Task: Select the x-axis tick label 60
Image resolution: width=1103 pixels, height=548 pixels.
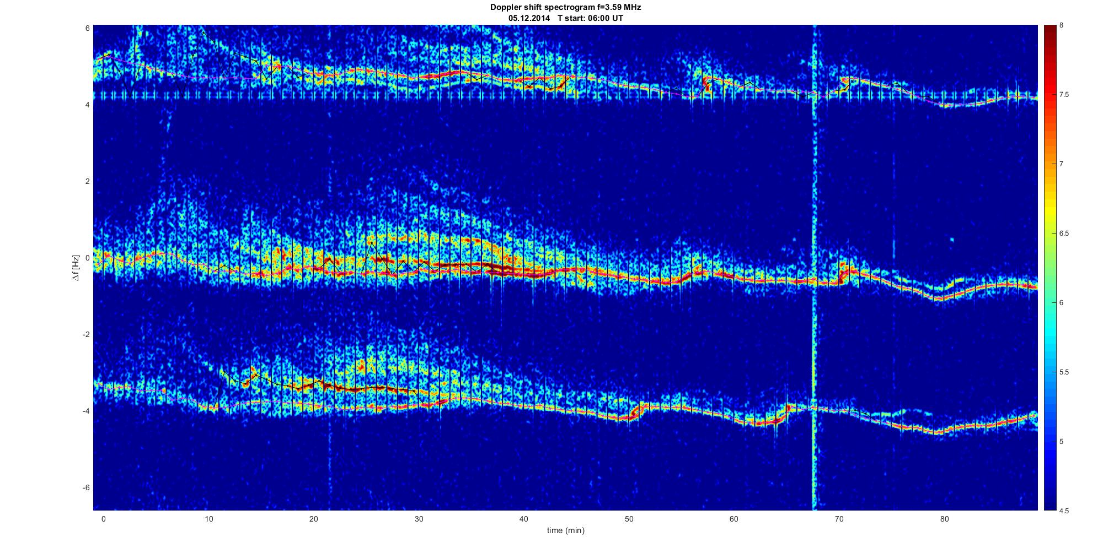Action: pos(734,519)
